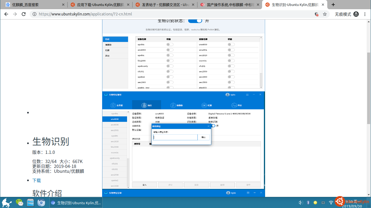The width and height of the screenshot is (371, 208).
Task: Open the Kylin start menu
Action: tap(7, 203)
